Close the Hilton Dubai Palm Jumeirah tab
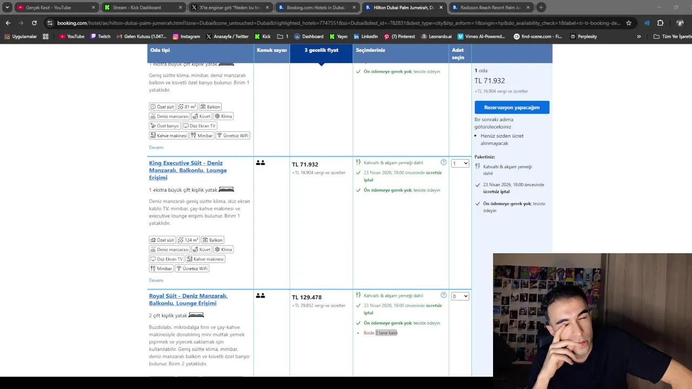Viewport: 692px width, 389px height. [441, 8]
